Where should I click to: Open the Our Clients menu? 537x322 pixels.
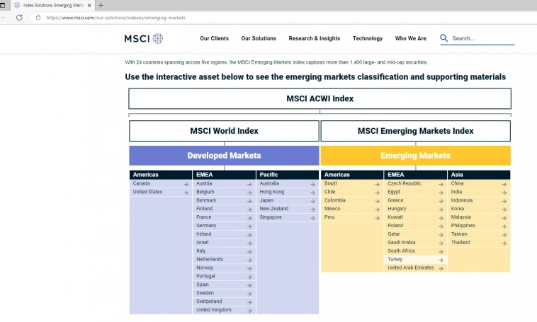point(215,38)
